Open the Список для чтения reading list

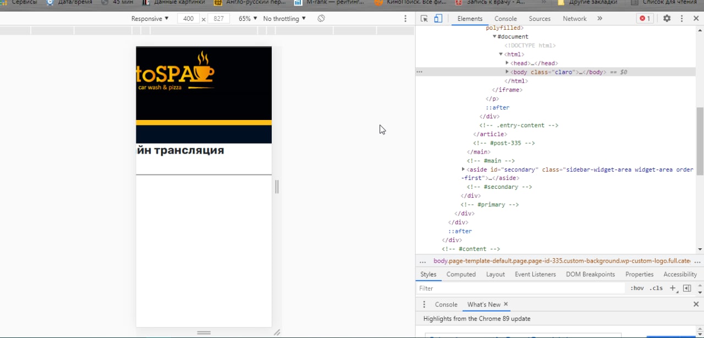(x=665, y=2)
